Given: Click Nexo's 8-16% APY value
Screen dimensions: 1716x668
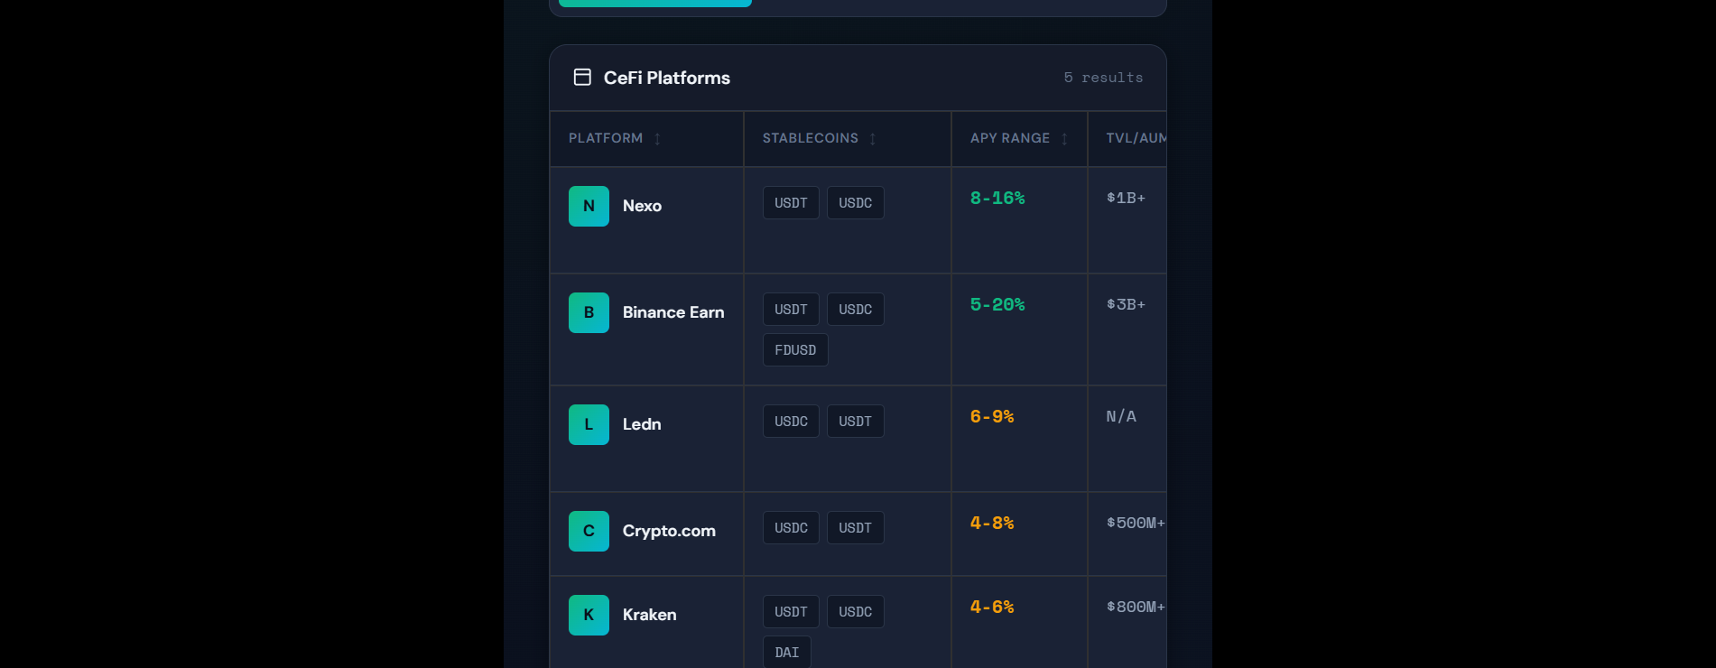Looking at the screenshot, I should click(997, 198).
